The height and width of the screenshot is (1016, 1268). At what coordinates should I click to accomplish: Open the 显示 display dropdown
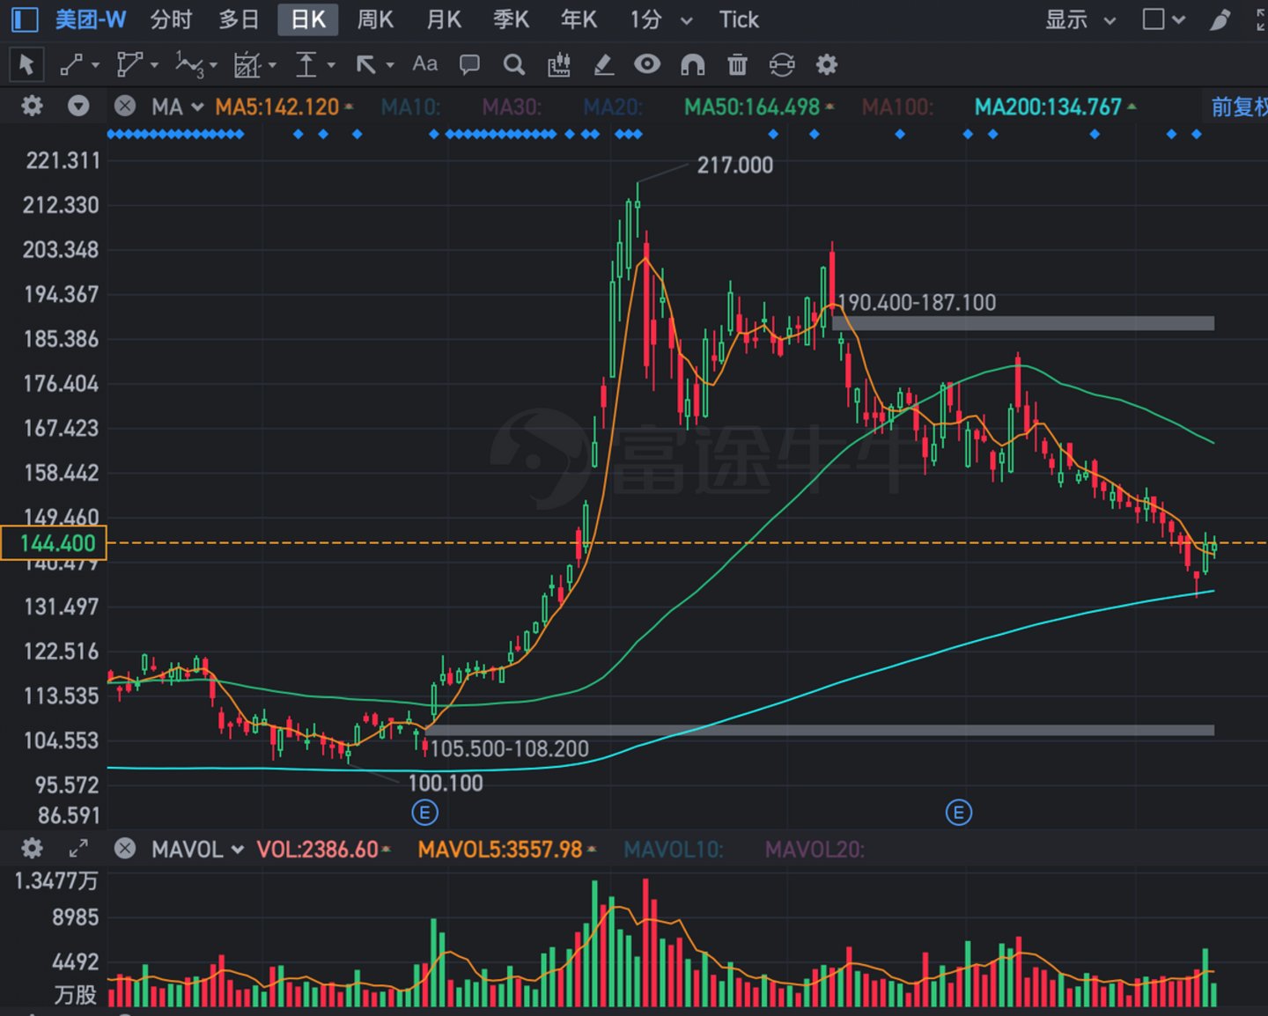(1080, 19)
